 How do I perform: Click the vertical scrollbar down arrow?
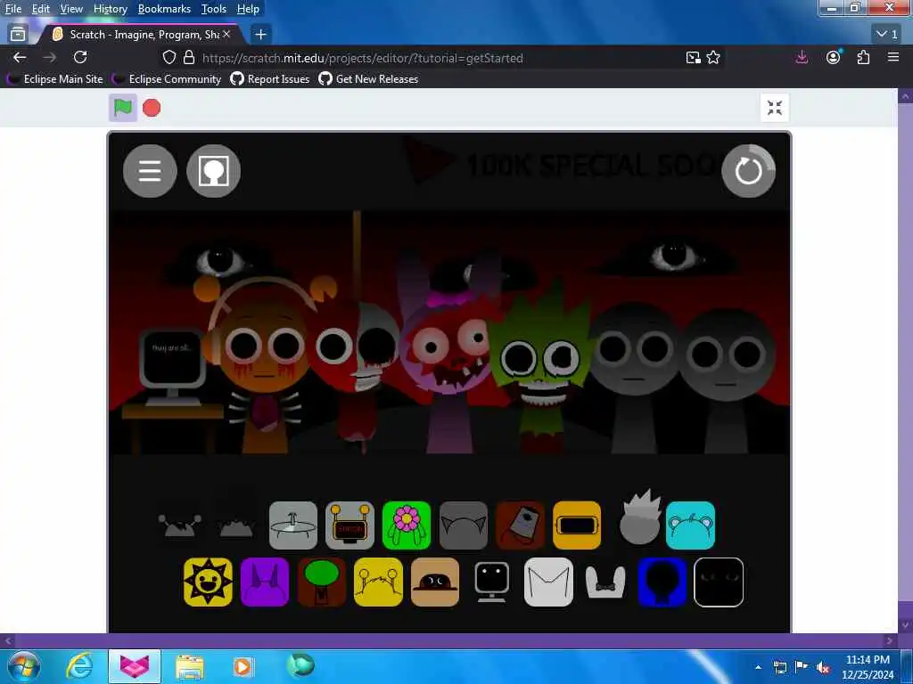point(905,625)
